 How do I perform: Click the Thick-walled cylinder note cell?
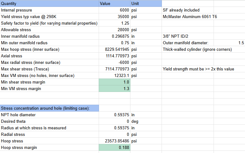click(x=197, y=49)
